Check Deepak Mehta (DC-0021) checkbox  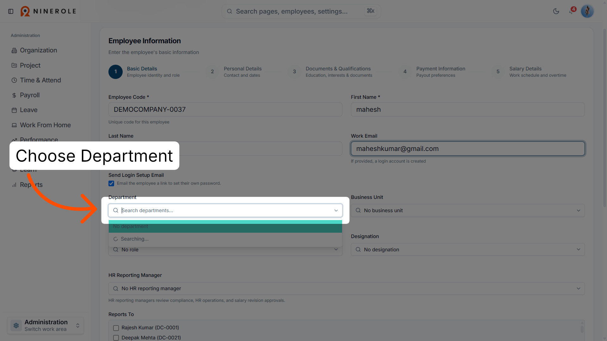[116, 338]
